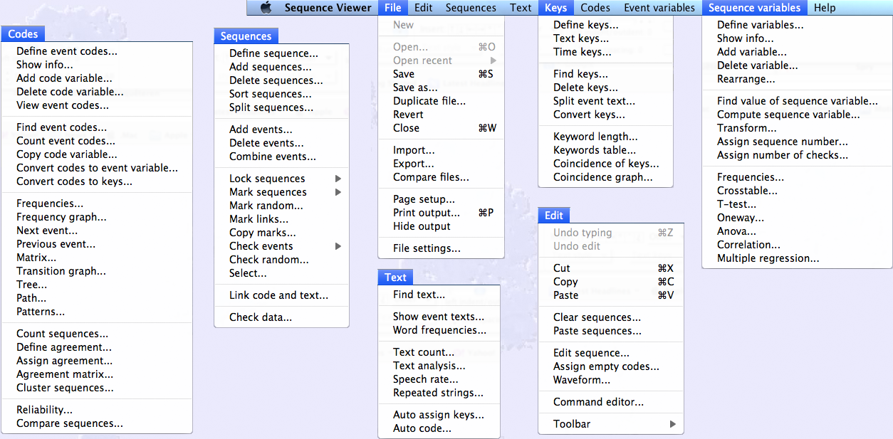Open the Codes menu in menu bar

pyautogui.click(x=595, y=8)
